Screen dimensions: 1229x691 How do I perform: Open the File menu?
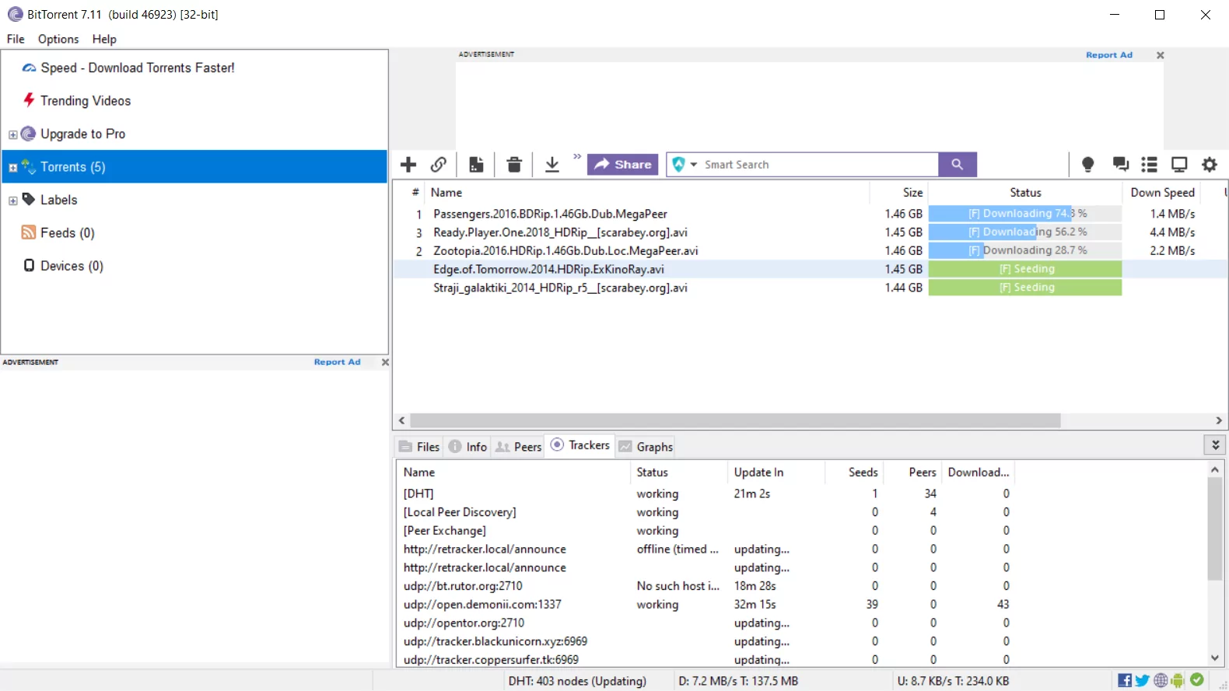pos(16,39)
